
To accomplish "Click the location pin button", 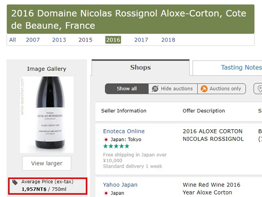I will (258, 89).
